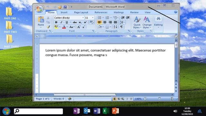206x116 pixels.
Task: Click the Copy icon
Action: pyautogui.click(x=48, y=22)
